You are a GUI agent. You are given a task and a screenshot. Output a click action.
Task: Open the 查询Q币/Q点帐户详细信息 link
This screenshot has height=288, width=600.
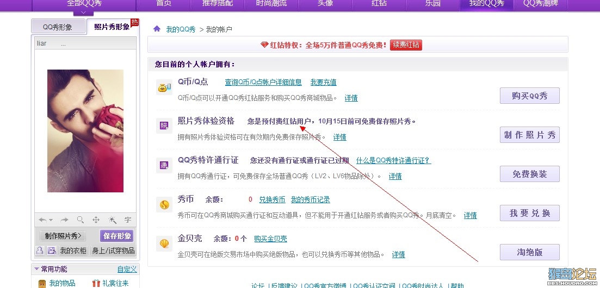263,82
